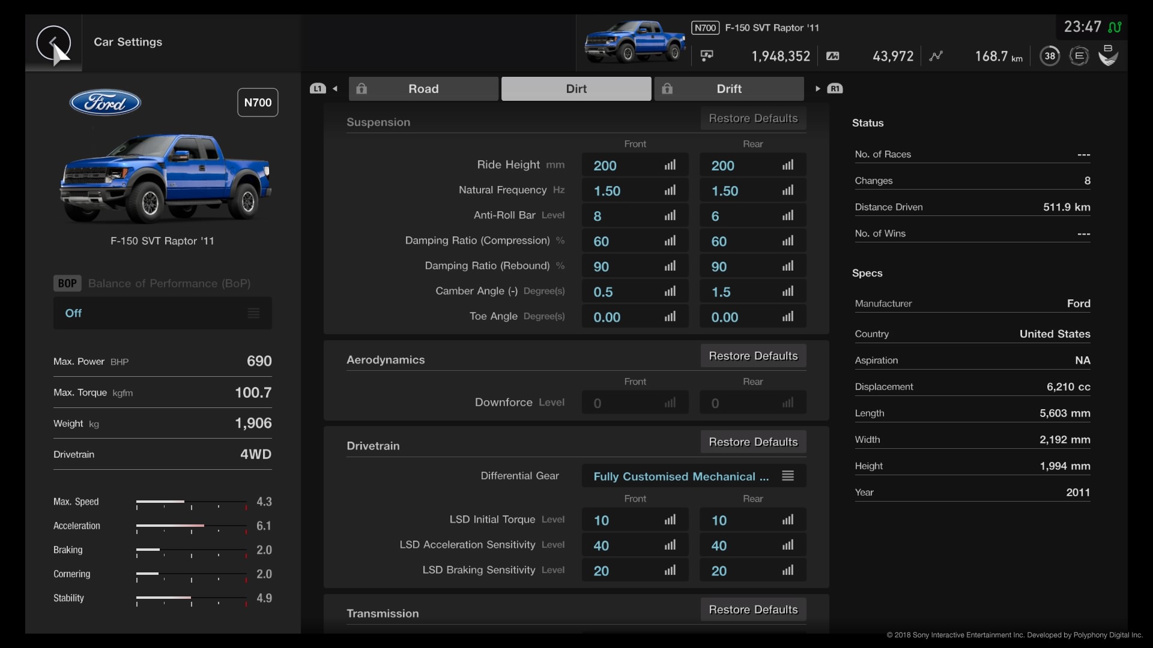The image size is (1153, 648).
Task: Adjust rear LSD Initial Torque 10
Action: tap(752, 520)
